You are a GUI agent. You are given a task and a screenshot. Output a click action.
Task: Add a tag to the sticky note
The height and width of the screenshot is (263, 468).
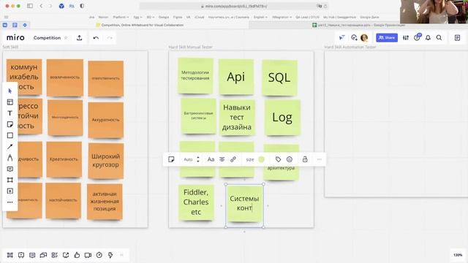(278, 159)
